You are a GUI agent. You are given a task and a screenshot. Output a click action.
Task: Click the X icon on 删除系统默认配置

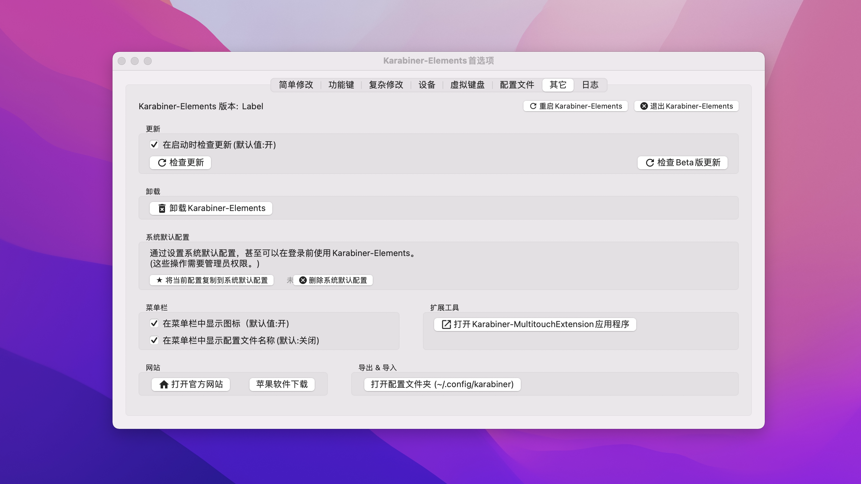pyautogui.click(x=303, y=280)
